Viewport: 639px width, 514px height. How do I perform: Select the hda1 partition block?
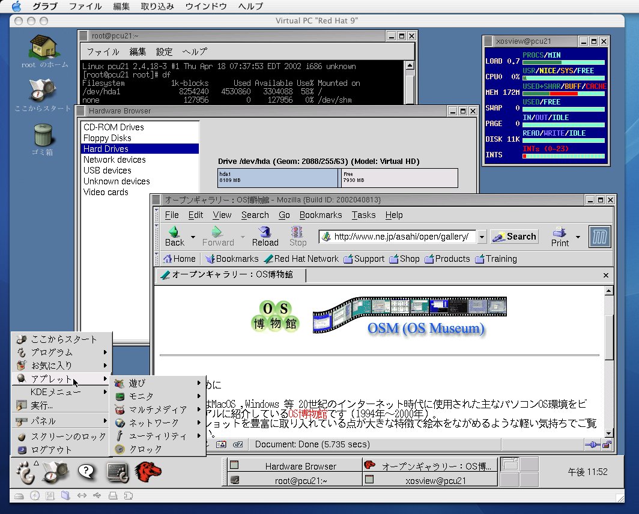pos(278,178)
